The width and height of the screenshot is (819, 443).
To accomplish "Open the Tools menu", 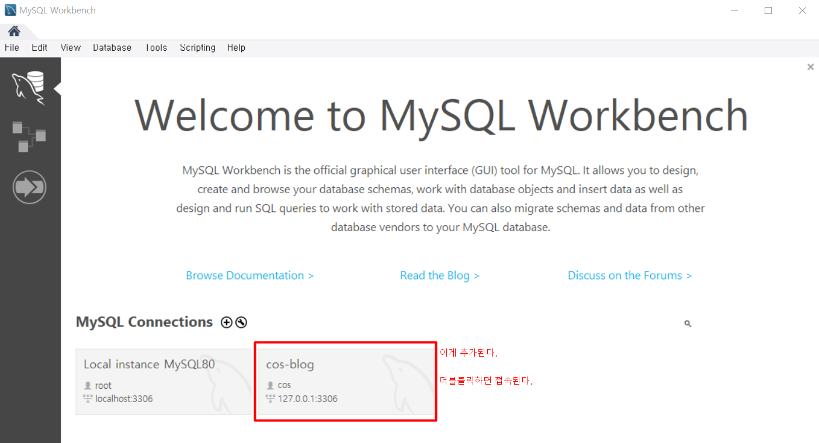I will coord(156,48).
